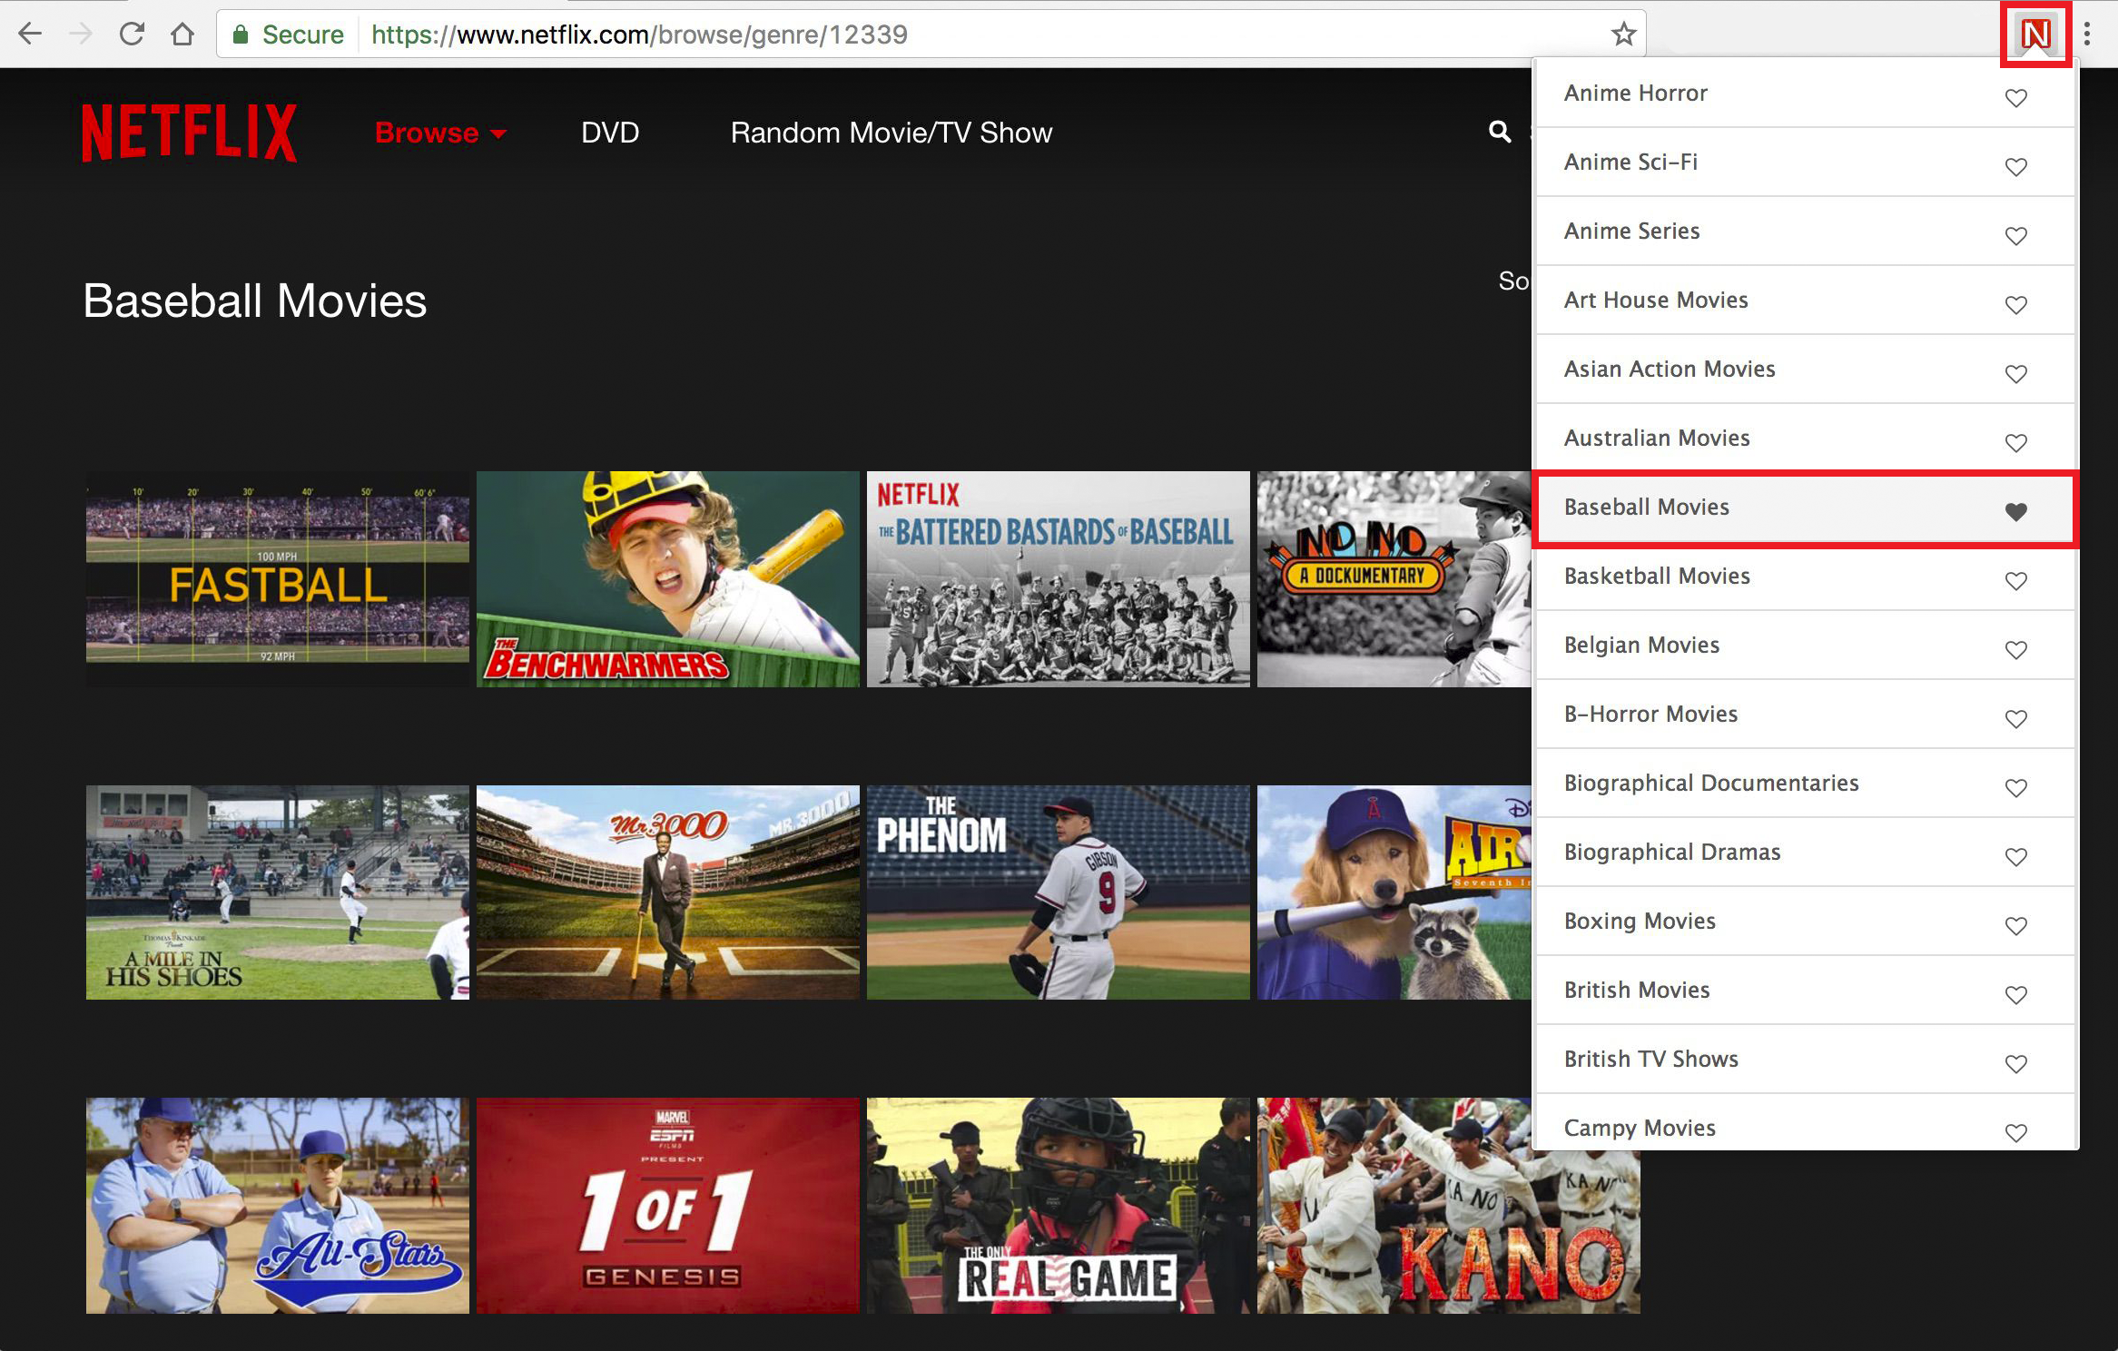Toggle heart for Biographical Dramas

(x=2015, y=856)
